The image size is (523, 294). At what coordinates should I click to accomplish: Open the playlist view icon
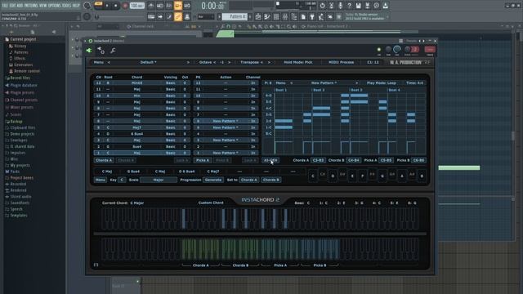[x=258, y=16]
